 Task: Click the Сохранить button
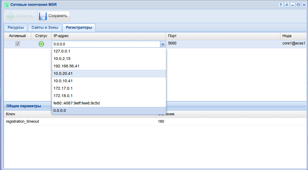click(x=54, y=16)
